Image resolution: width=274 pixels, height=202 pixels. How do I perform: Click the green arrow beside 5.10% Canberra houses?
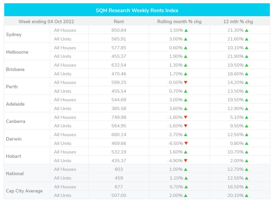[246, 117]
